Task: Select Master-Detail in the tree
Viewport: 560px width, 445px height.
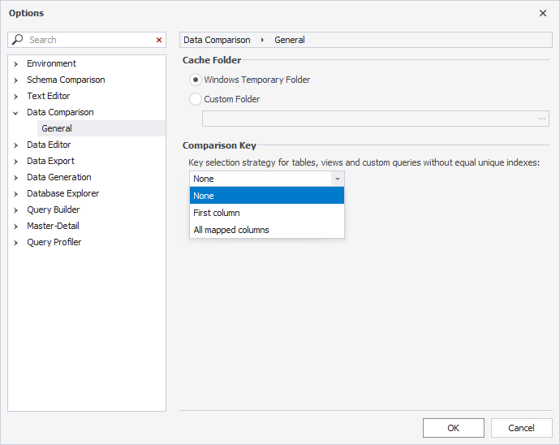Action: (x=53, y=226)
